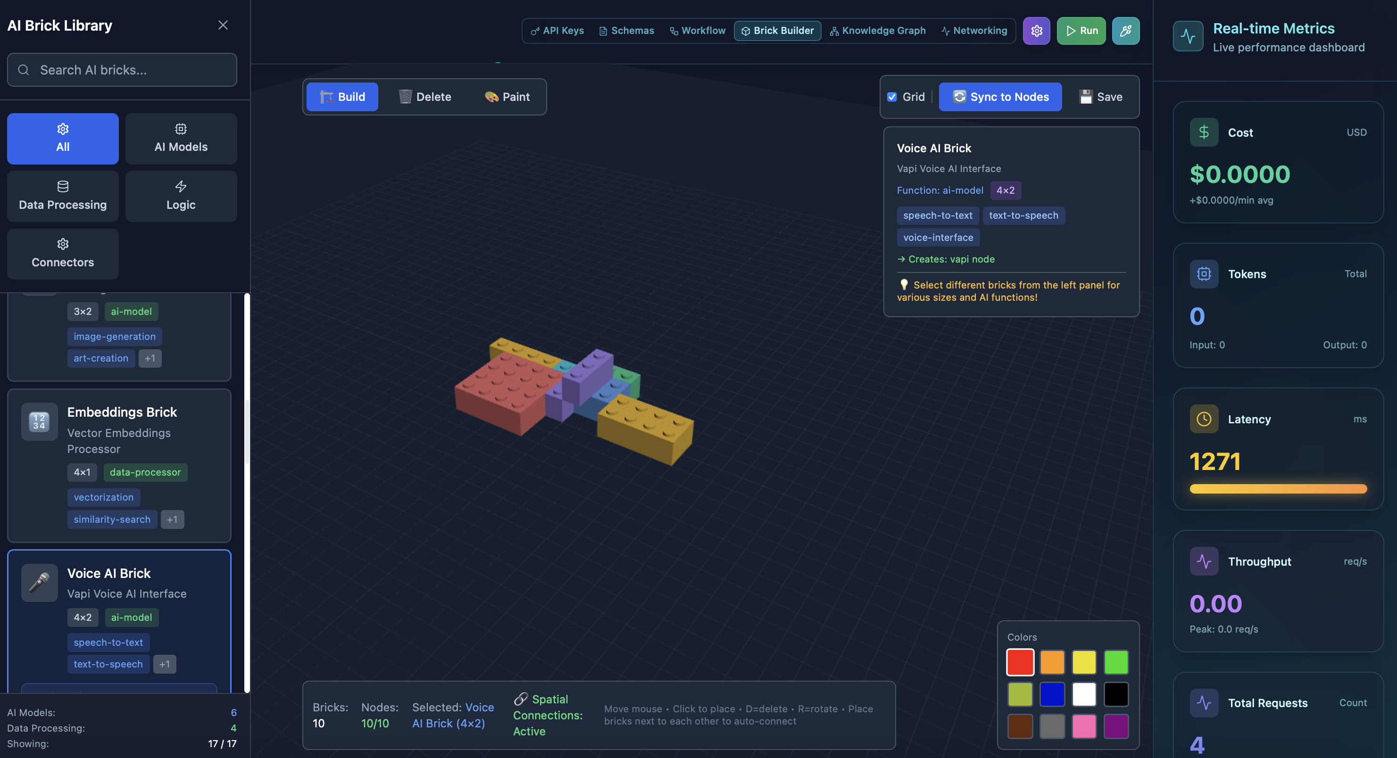Expand the +1 tags on Embeddings Brick
Viewport: 1397px width, 758px height.
[x=172, y=519]
